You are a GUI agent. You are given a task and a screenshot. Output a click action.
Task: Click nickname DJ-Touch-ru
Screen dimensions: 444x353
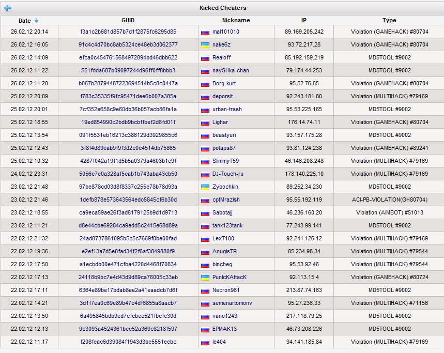click(227, 174)
